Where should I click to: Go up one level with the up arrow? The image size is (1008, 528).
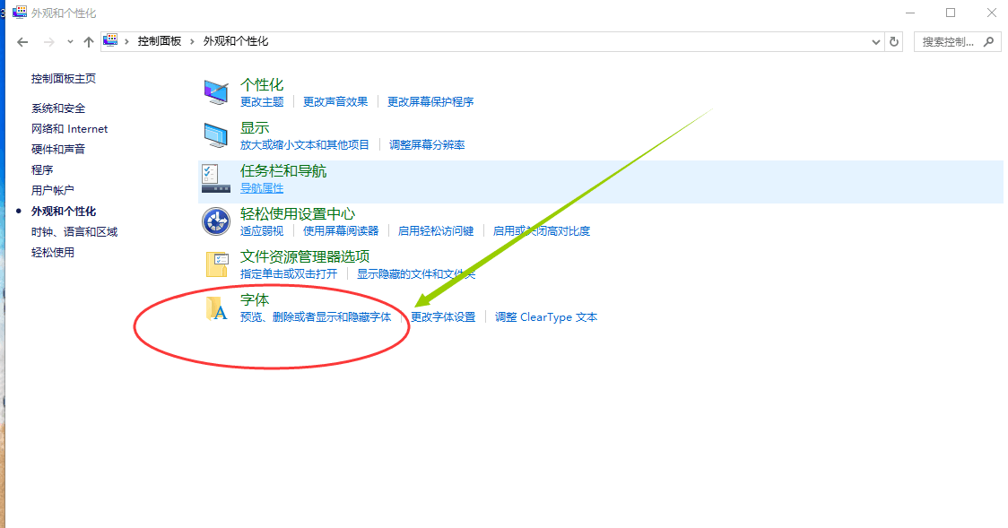point(89,42)
